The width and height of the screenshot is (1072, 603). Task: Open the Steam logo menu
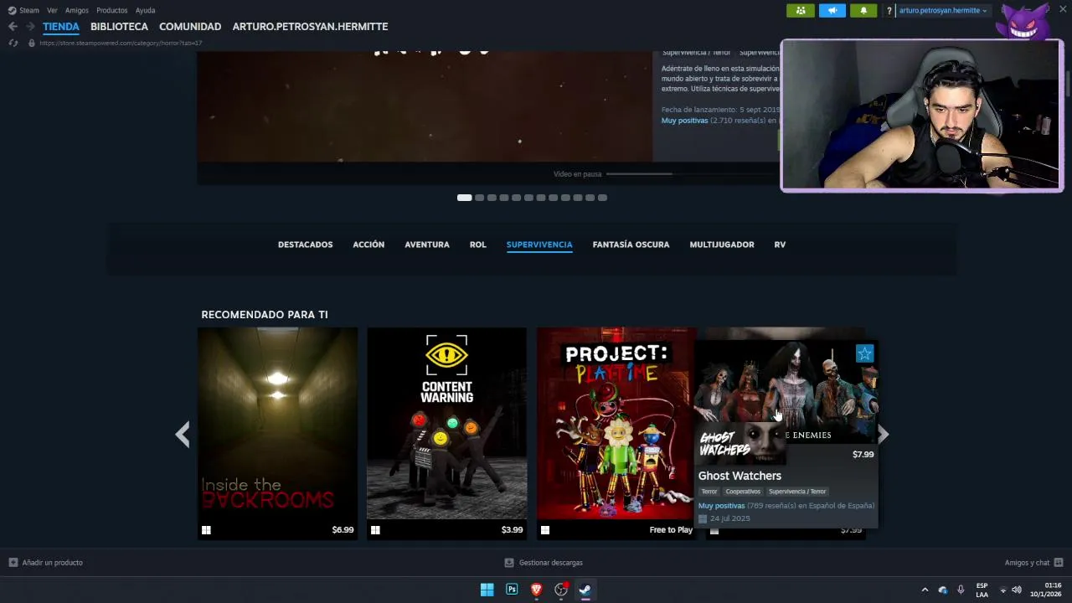[x=23, y=10]
